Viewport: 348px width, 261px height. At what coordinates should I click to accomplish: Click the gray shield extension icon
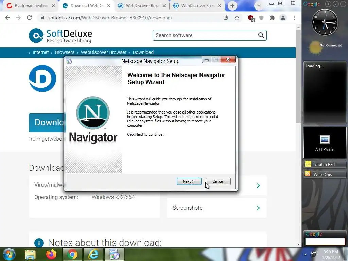[261, 18]
